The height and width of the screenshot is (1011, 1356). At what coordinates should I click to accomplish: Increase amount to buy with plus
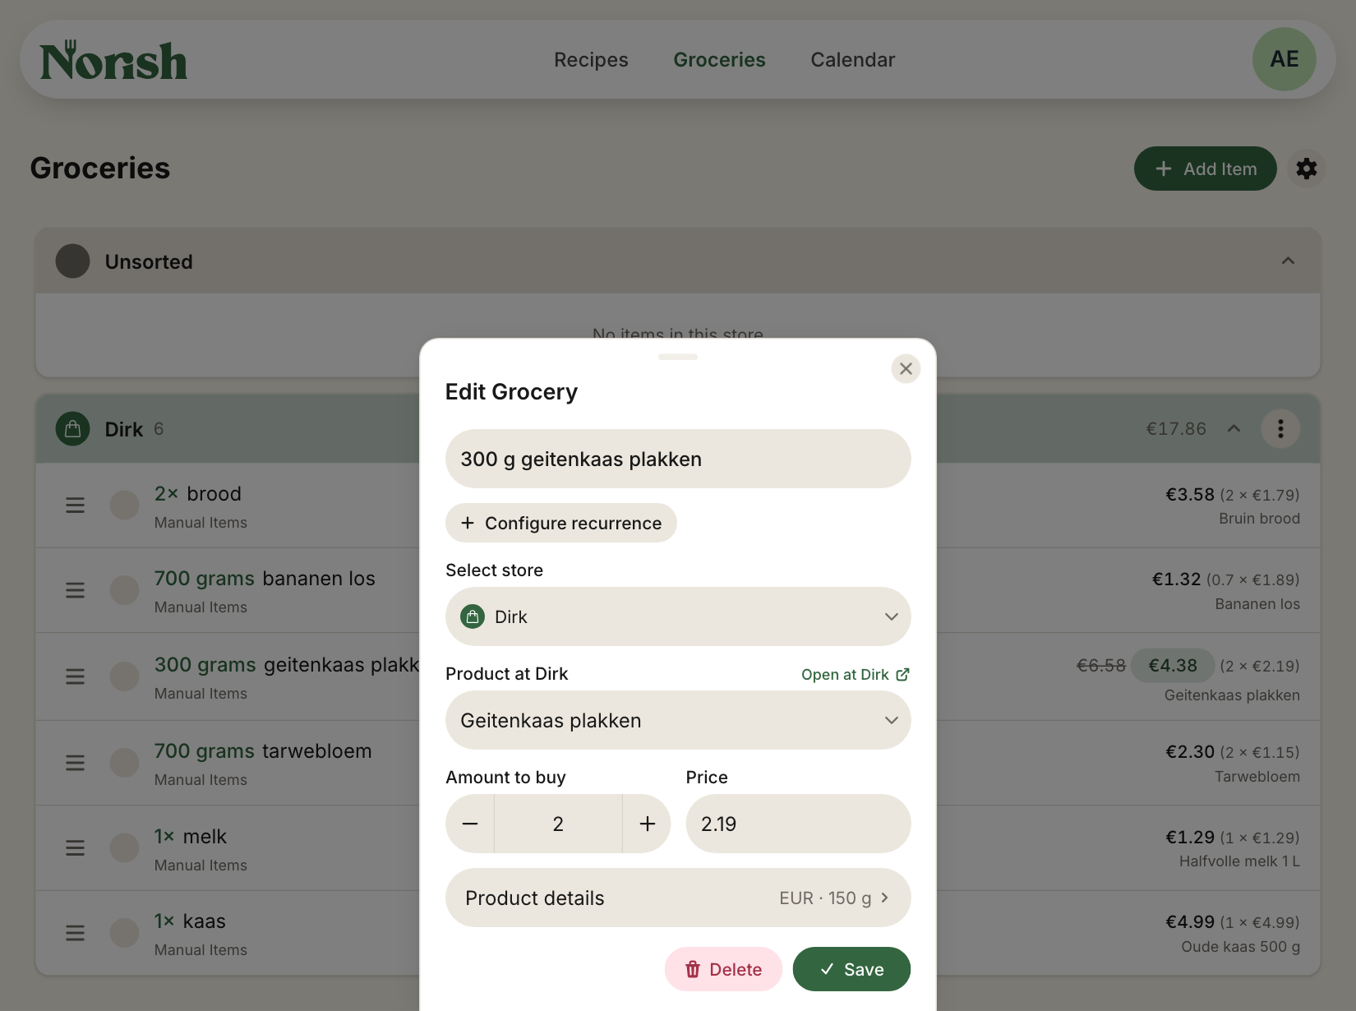pyautogui.click(x=647, y=824)
